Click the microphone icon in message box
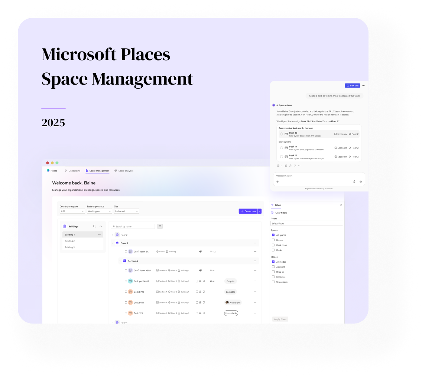422x377 pixels. point(354,182)
